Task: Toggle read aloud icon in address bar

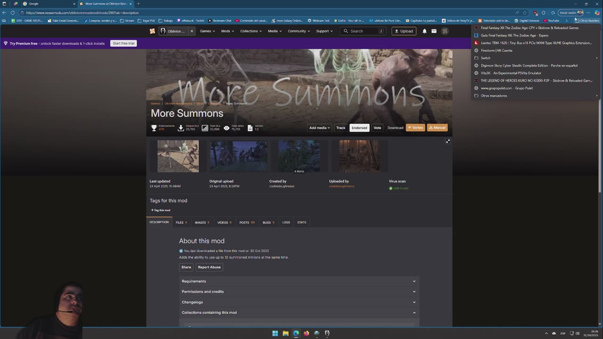Action: pyautogui.click(x=517, y=13)
